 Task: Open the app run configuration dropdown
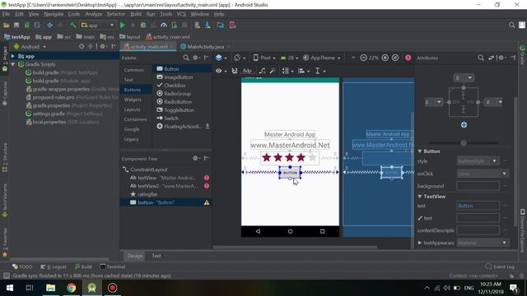click(97, 25)
